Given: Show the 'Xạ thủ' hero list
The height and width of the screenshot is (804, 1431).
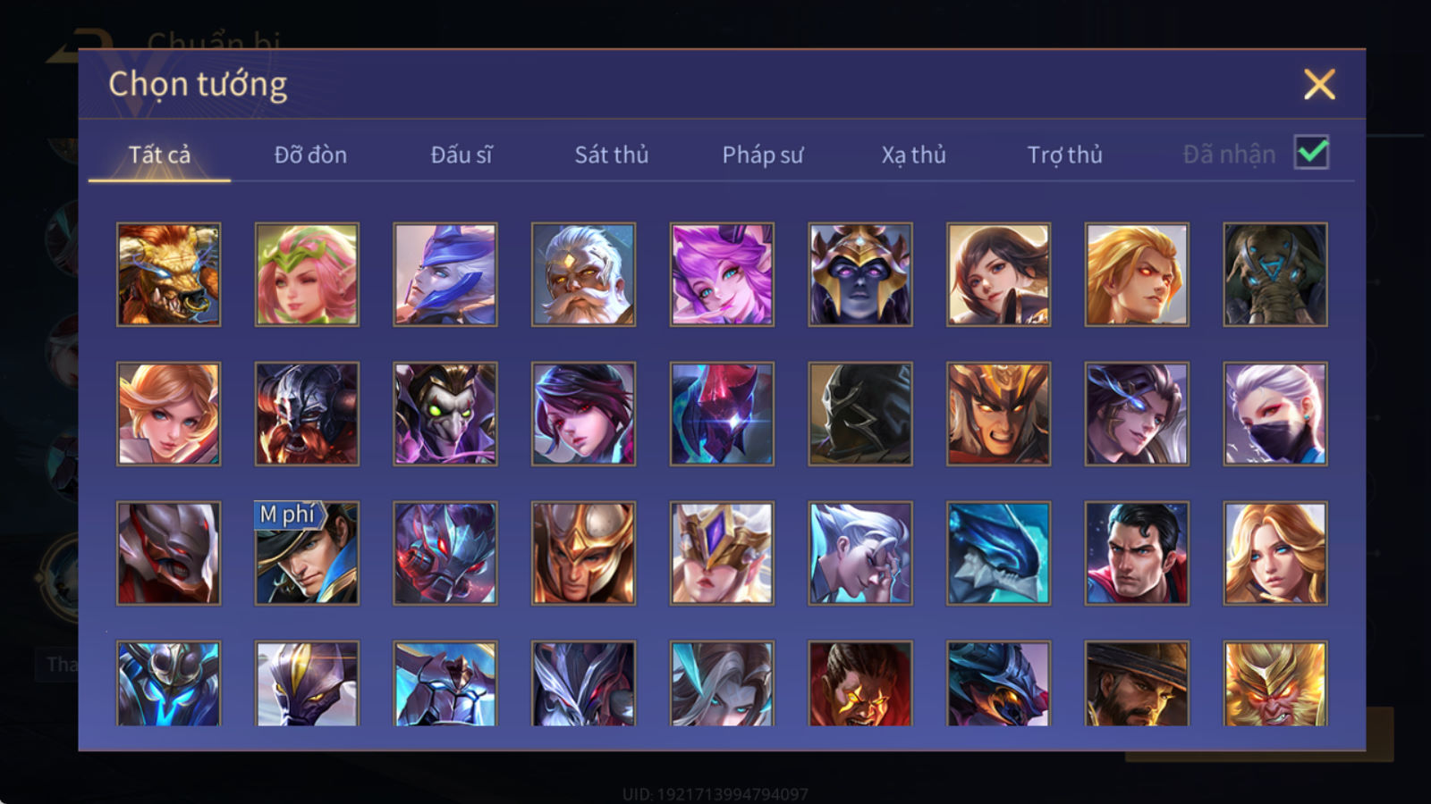Looking at the screenshot, I should pyautogui.click(x=913, y=155).
